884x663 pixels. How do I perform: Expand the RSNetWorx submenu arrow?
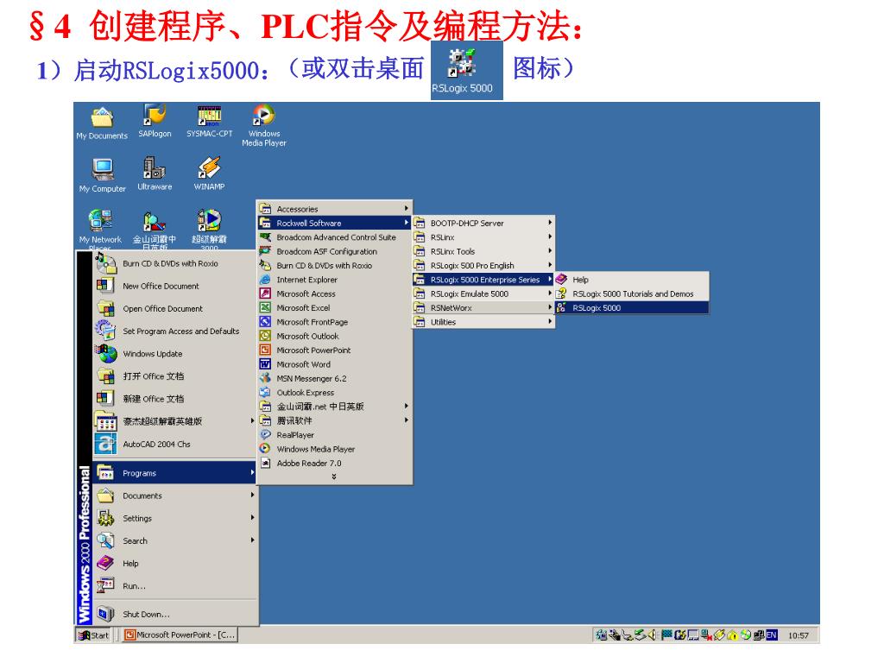[550, 307]
